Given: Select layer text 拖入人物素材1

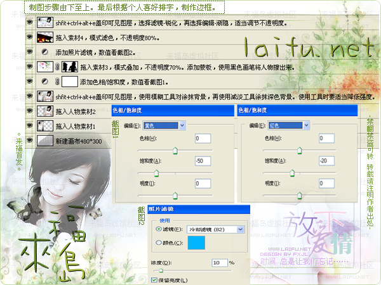Looking at the screenshot, I should 76,126.
